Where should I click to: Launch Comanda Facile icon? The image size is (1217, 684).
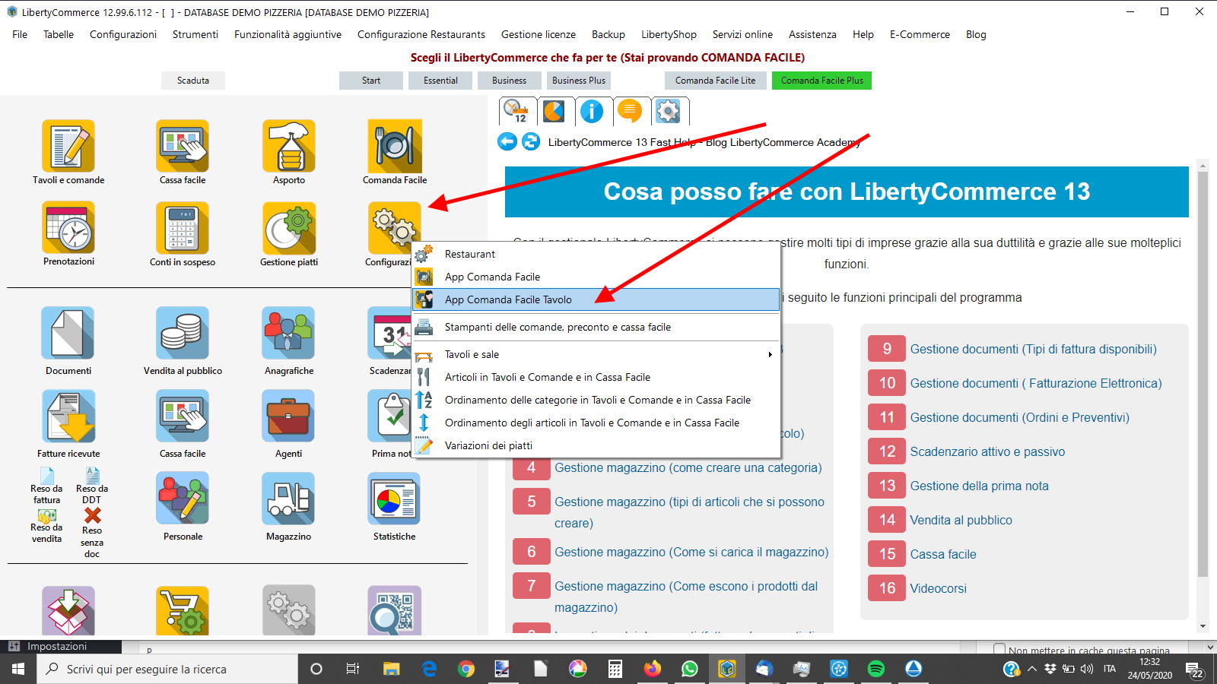(x=395, y=146)
